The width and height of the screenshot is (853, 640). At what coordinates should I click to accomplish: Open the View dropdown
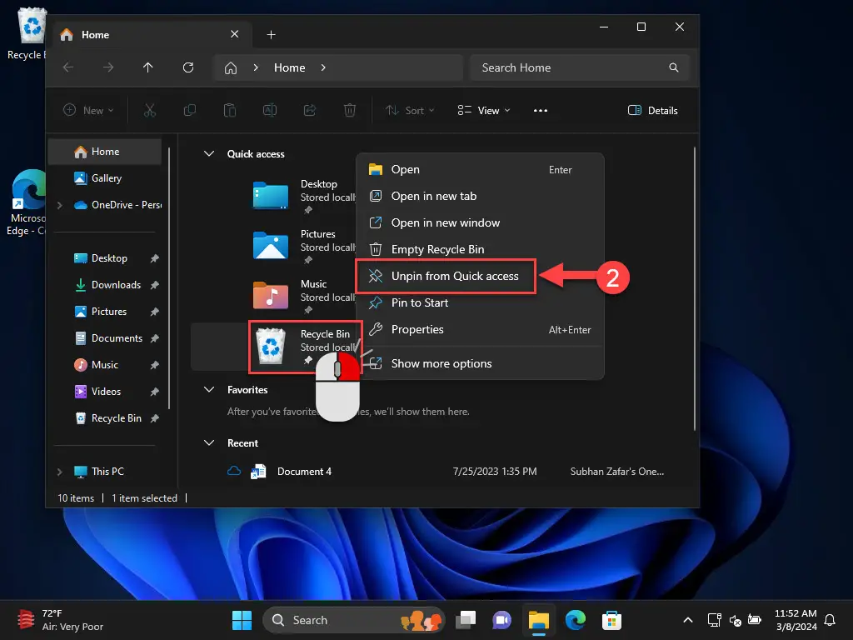pyautogui.click(x=484, y=111)
